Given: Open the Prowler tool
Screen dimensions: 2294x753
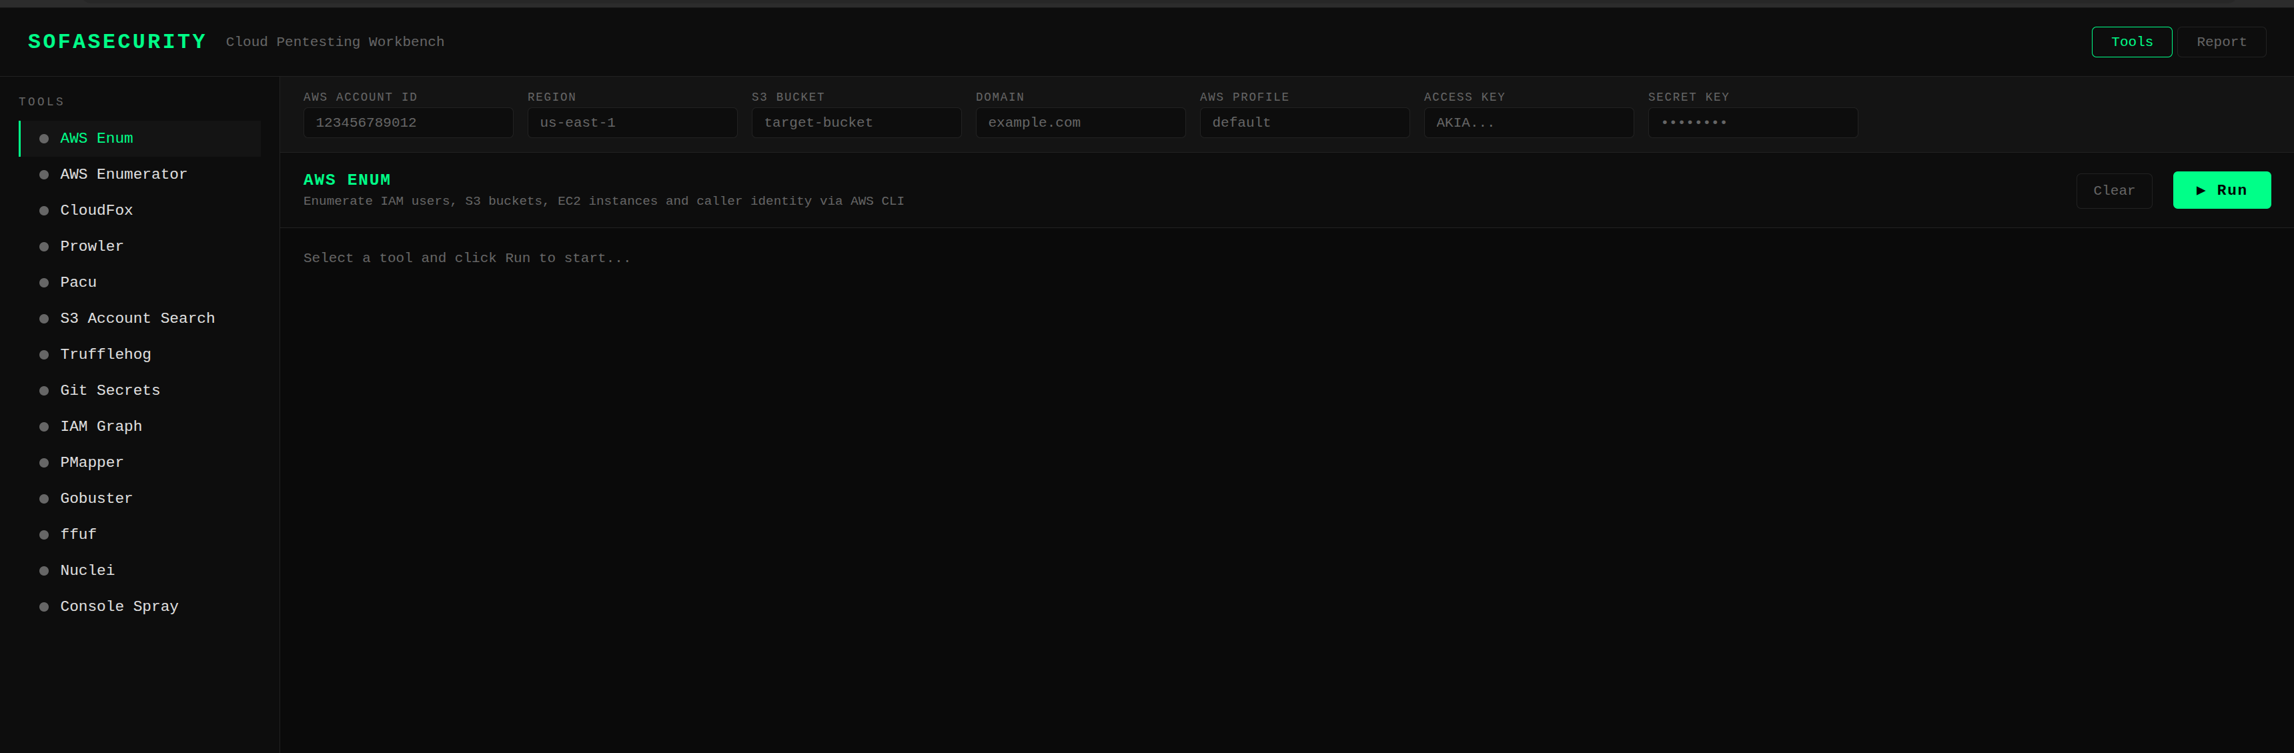Looking at the screenshot, I should pos(92,245).
